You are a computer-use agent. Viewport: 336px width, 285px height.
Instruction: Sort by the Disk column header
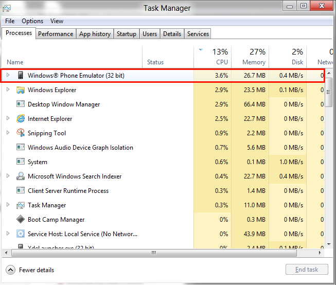[x=288, y=57]
